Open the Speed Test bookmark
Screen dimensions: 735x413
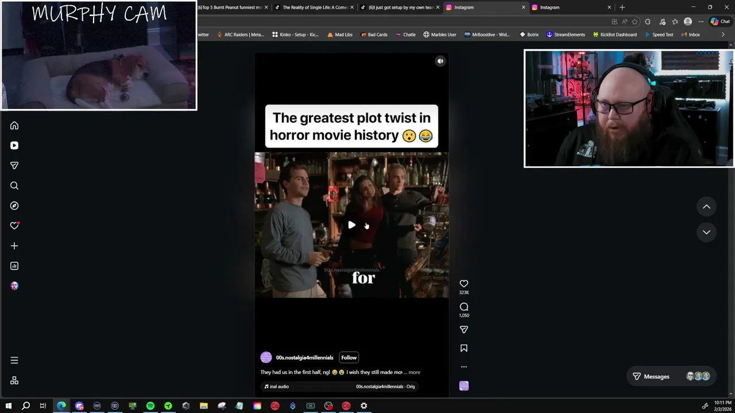point(659,34)
